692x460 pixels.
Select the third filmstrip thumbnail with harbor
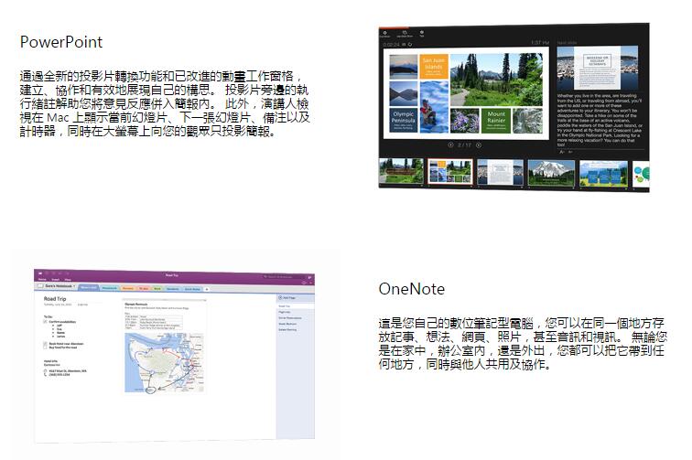(500, 172)
